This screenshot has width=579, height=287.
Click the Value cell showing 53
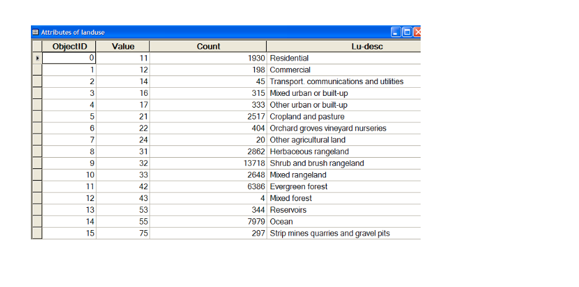coord(123,210)
